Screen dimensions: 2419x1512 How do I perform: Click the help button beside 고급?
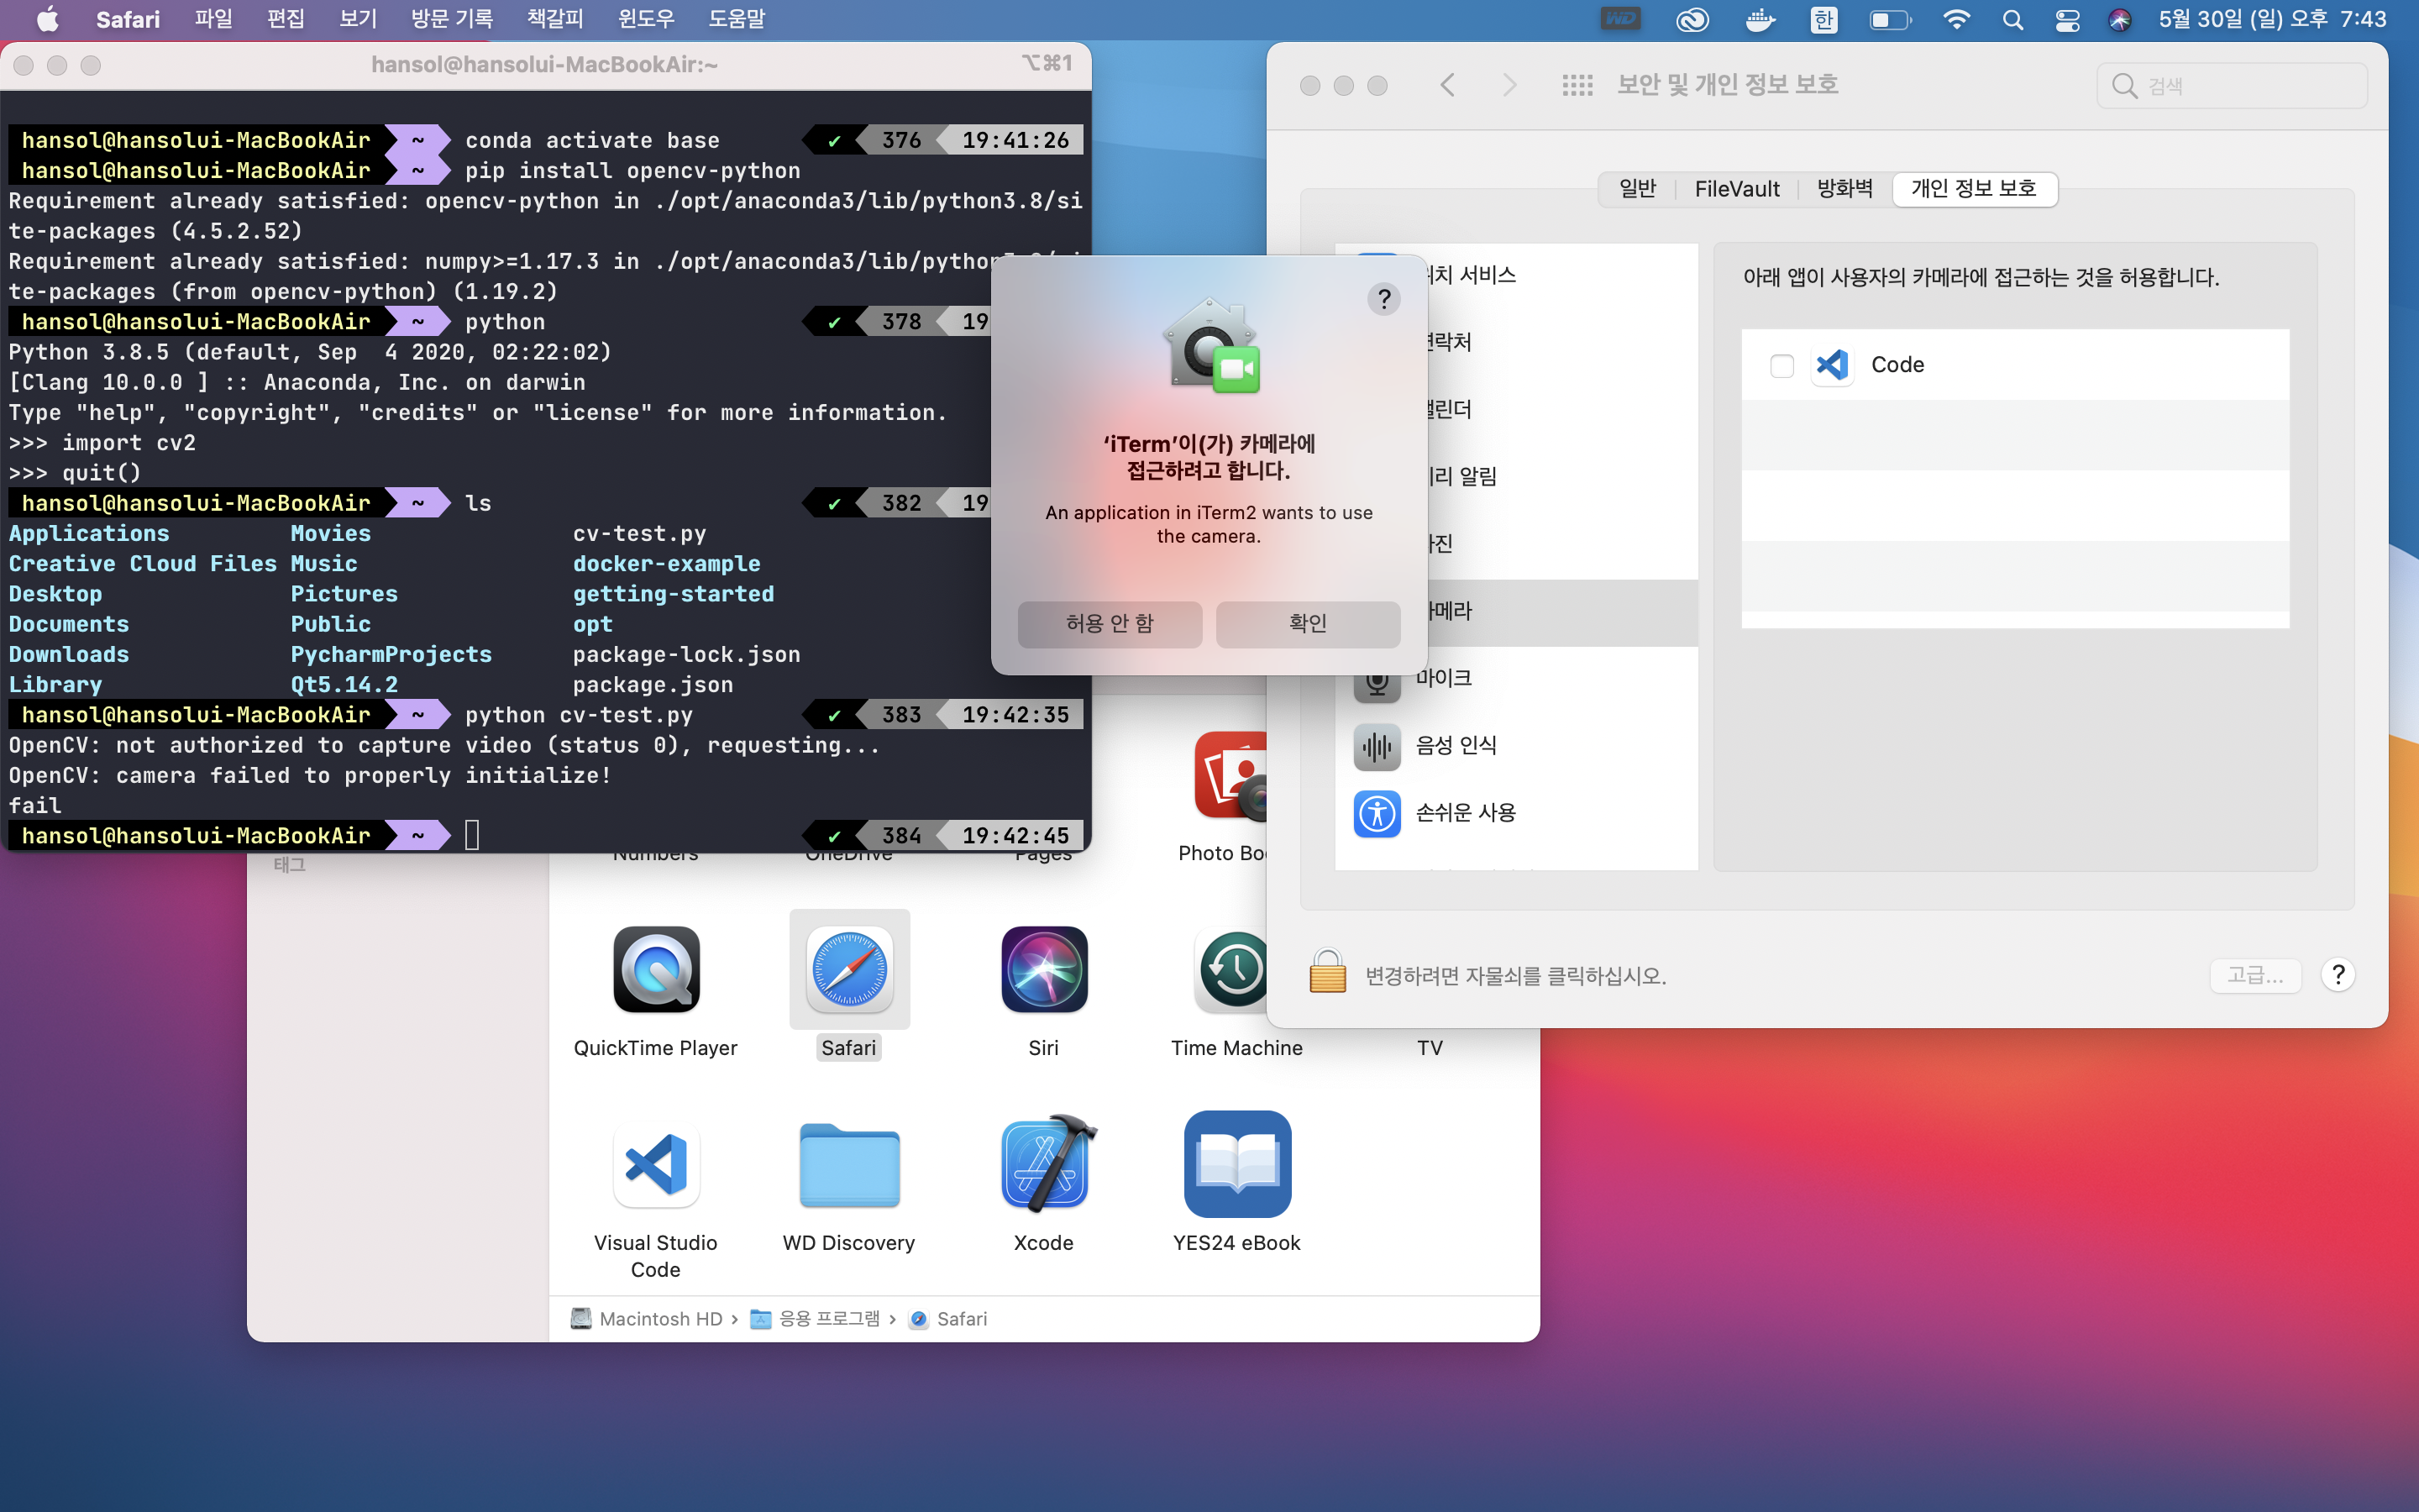[2338, 975]
